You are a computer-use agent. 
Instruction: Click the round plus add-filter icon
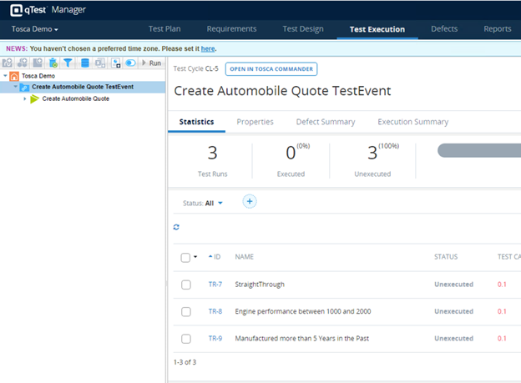(x=249, y=201)
